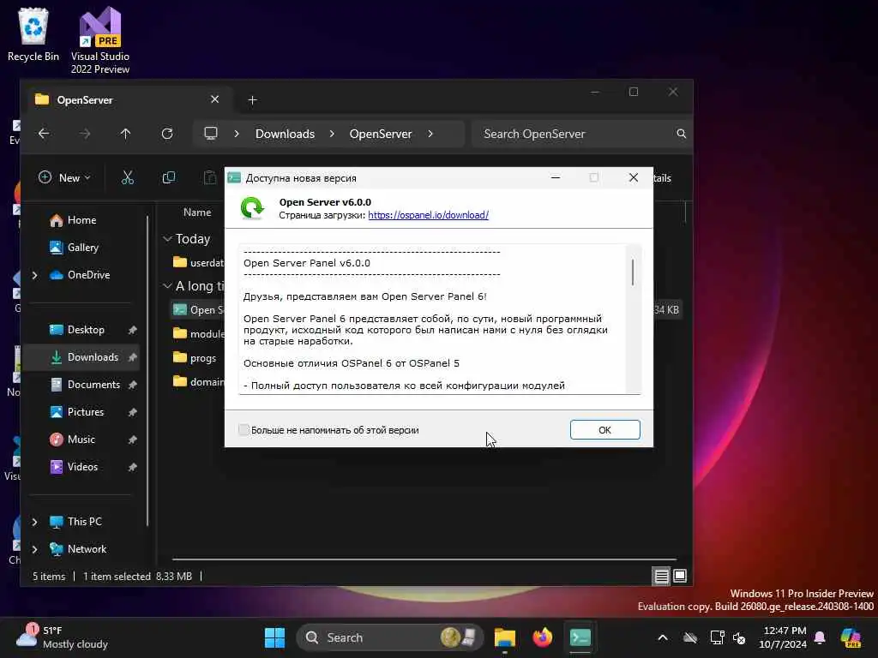Screen dimensions: 878x658
Task: Click the PC monitor icon in address bar
Action: click(211, 134)
